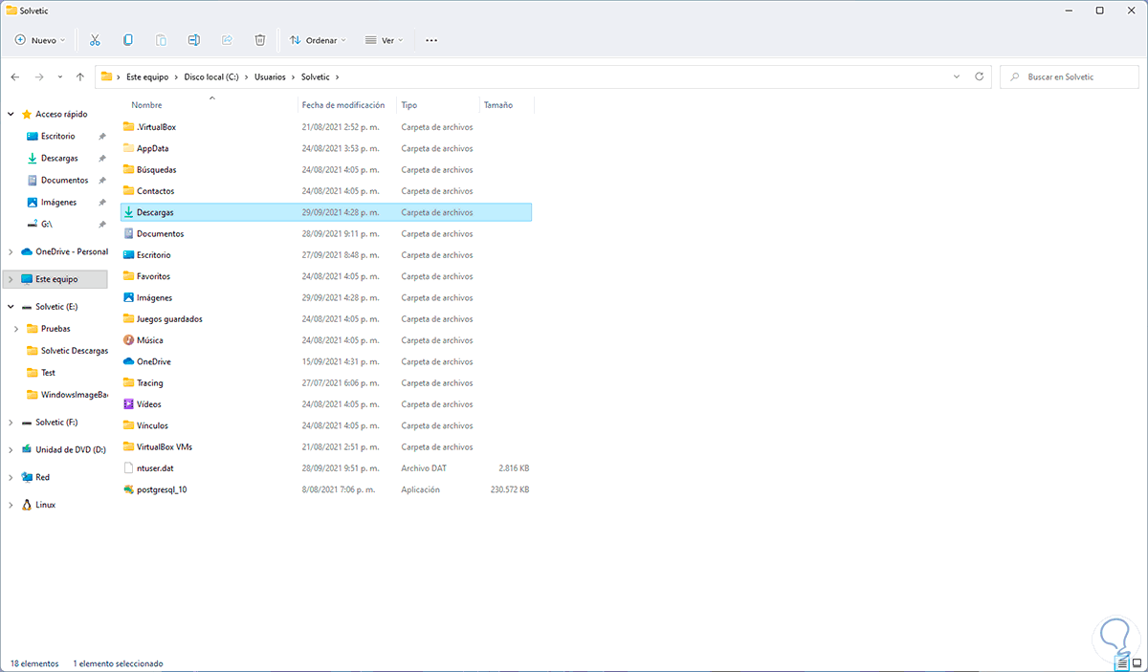Viewport: 1148px width, 672px height.
Task: Open address bar history dropdown
Action: [x=958, y=76]
